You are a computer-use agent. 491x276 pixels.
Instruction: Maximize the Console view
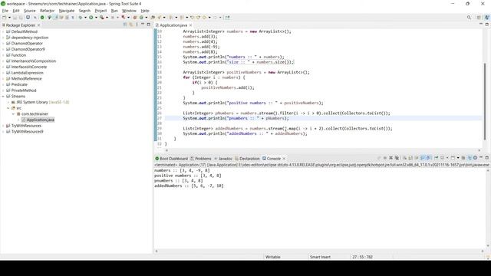tap(487, 158)
